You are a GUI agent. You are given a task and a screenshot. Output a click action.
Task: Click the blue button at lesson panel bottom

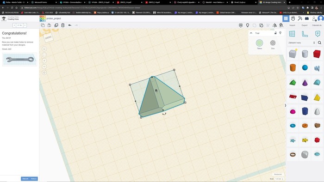(x=29, y=179)
